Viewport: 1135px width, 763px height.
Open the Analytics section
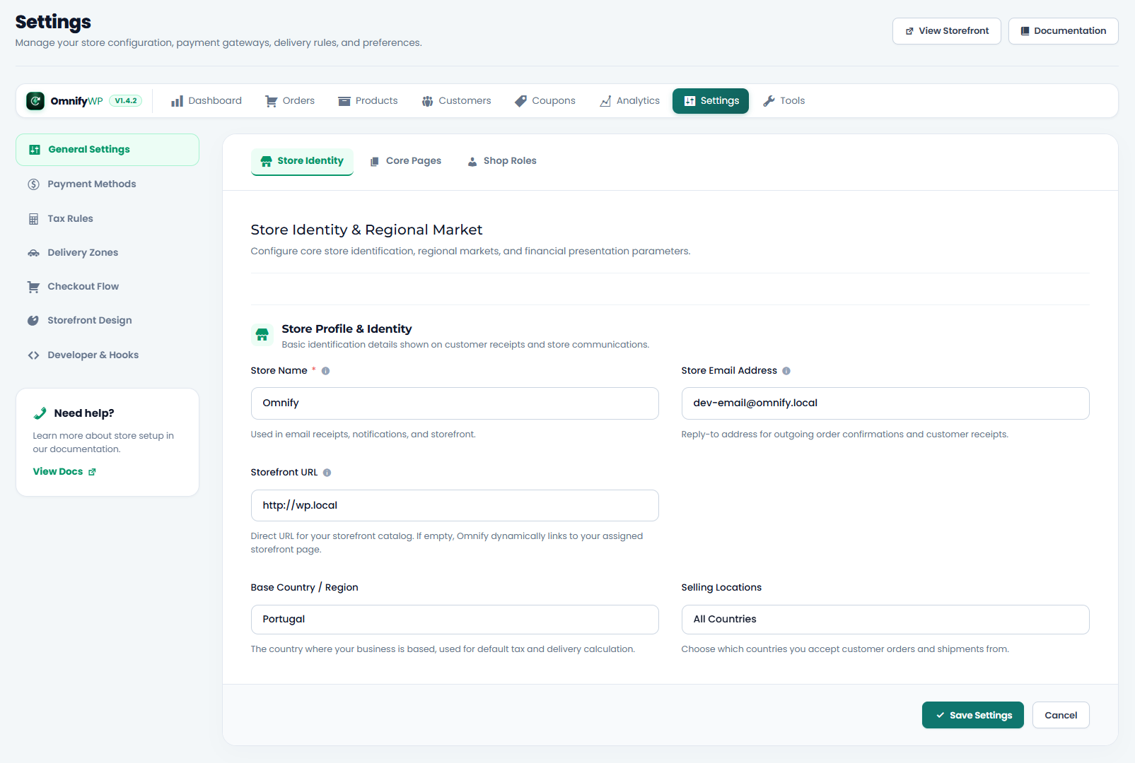(629, 101)
